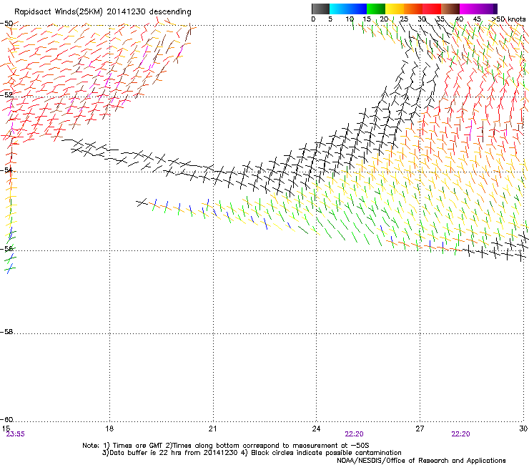Click the latitude label '-50'
Image resolution: width=529 pixels, height=465 pixels.
(6, 24)
